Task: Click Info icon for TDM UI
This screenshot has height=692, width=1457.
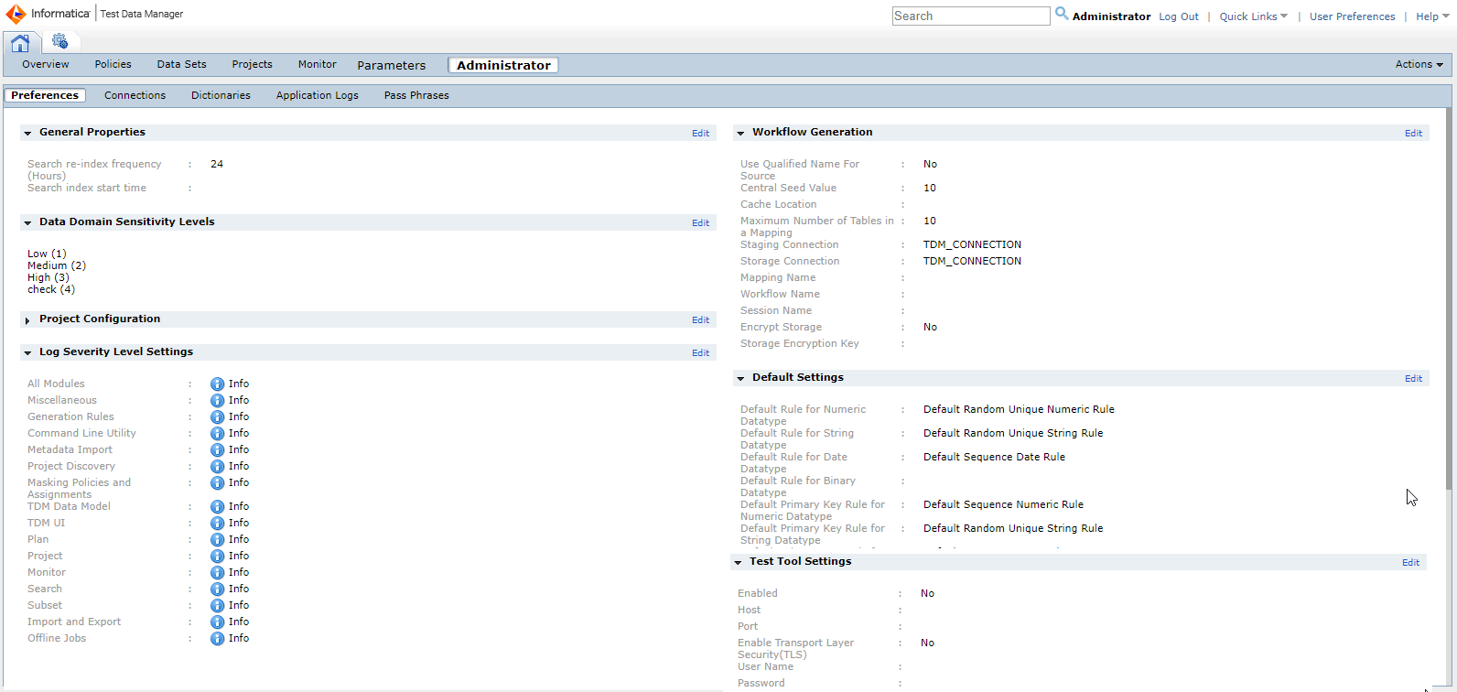Action: tap(217, 524)
